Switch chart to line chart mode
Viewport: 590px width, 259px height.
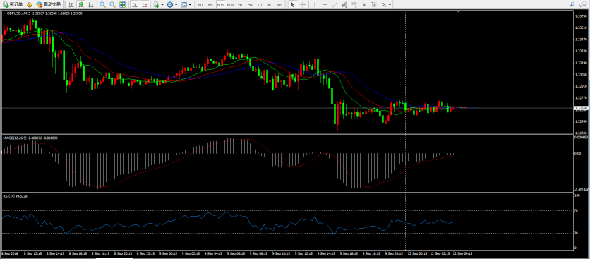(x=91, y=4)
